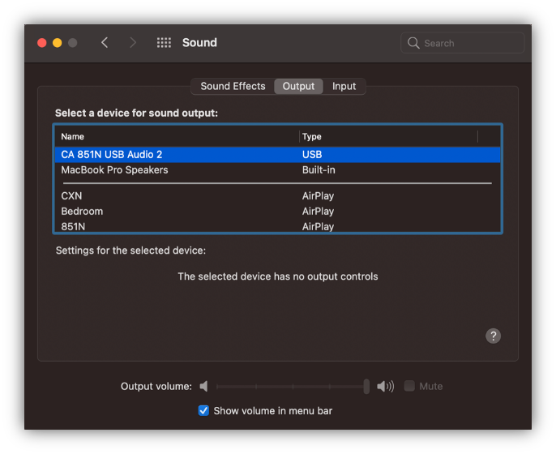This screenshot has height=454, width=556.
Task: Uncheck Show volume in menu bar
Action: [204, 411]
